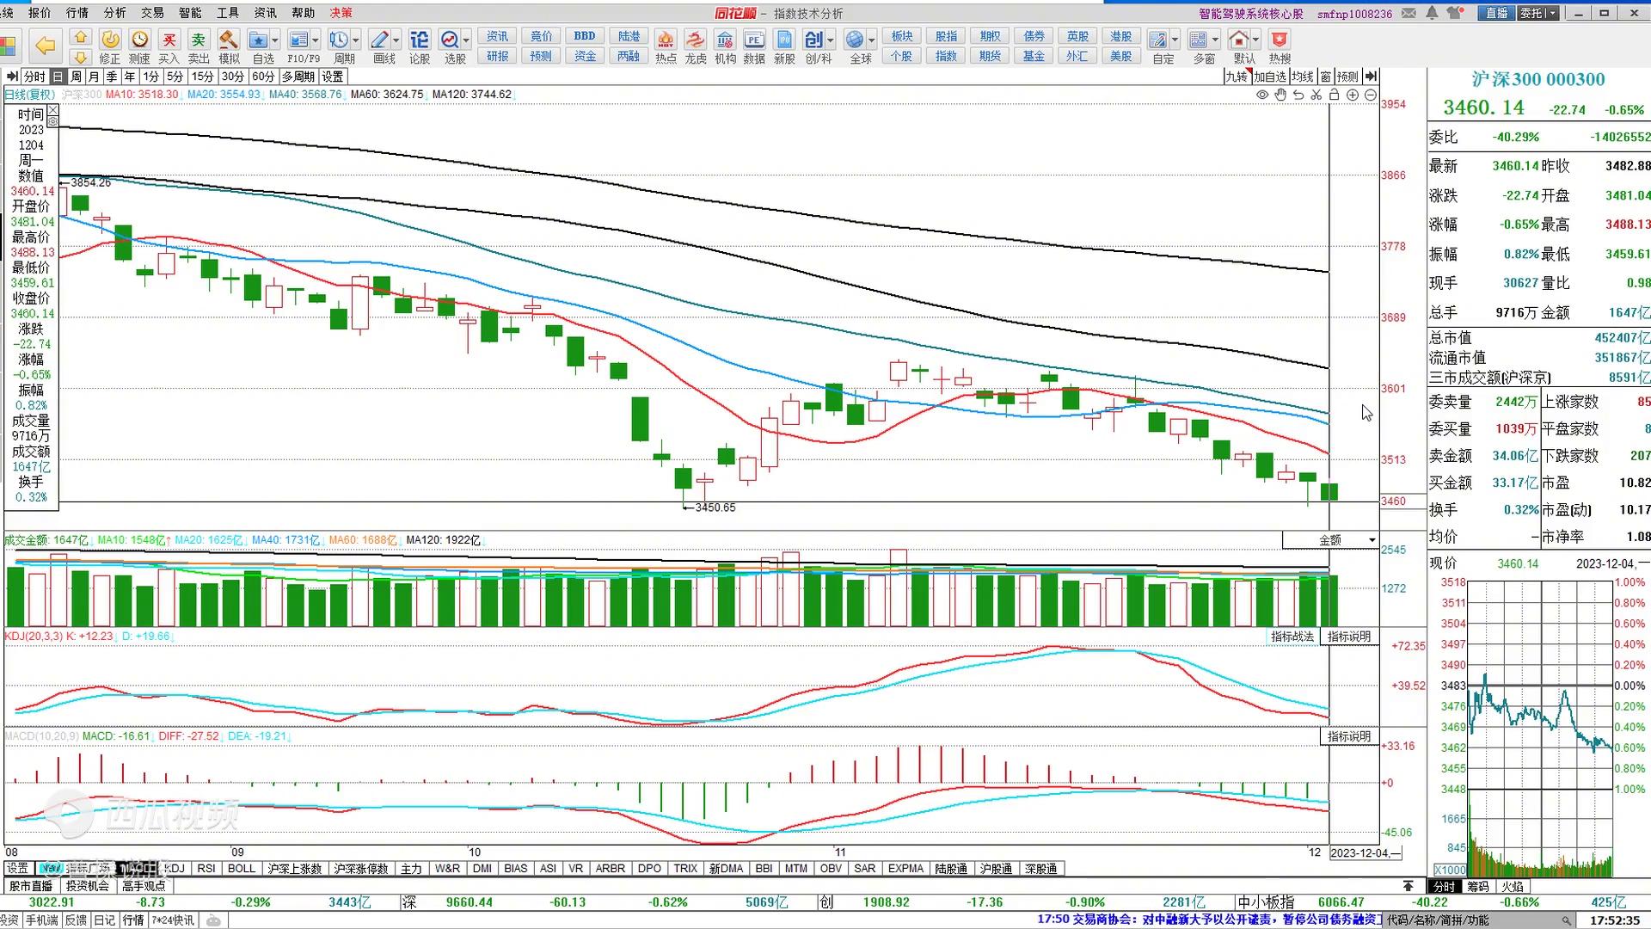The image size is (1651, 929).
Task: Toggle the eye visibility icon on chart
Action: coord(1261,95)
